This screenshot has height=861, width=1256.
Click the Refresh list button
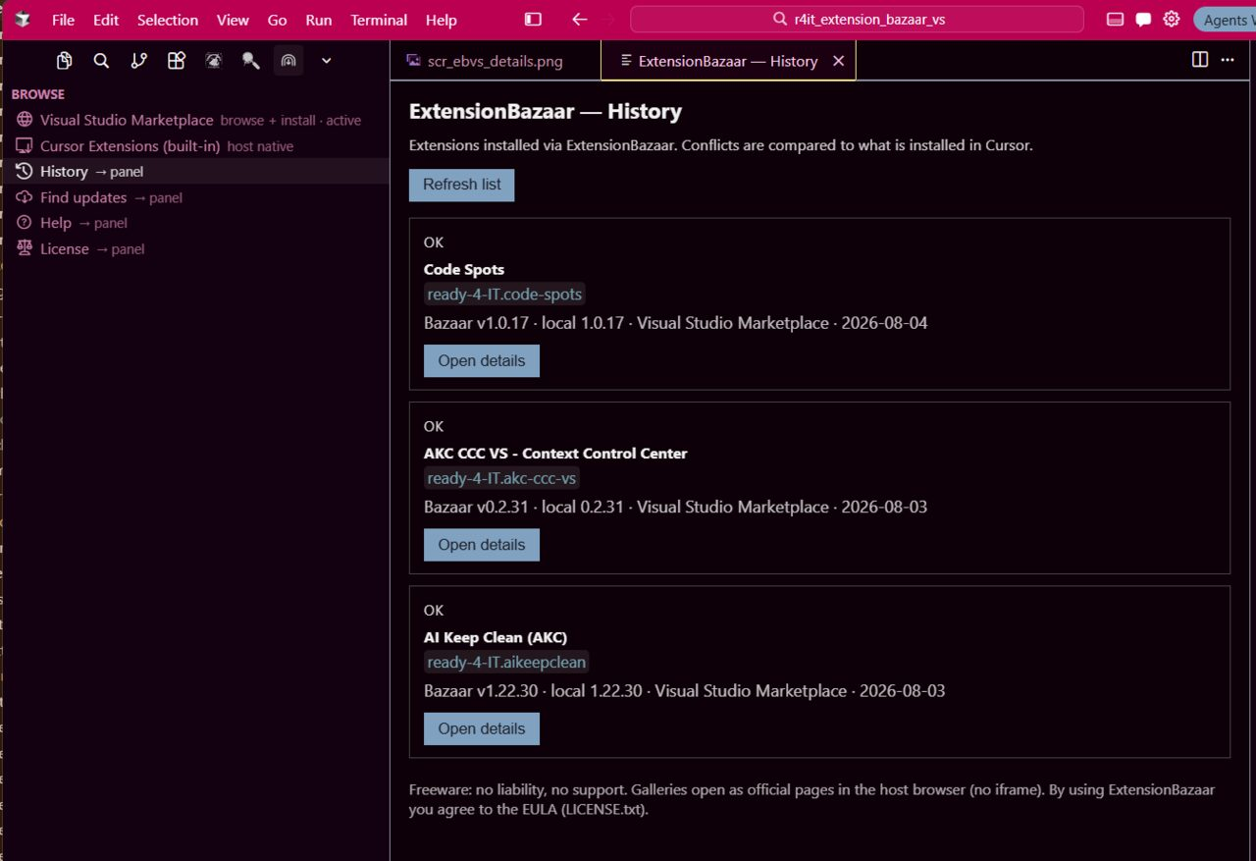(461, 185)
